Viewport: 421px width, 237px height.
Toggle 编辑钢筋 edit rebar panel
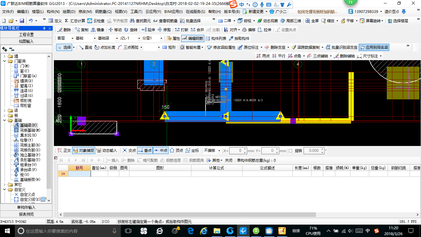pyautogui.click(x=193, y=39)
